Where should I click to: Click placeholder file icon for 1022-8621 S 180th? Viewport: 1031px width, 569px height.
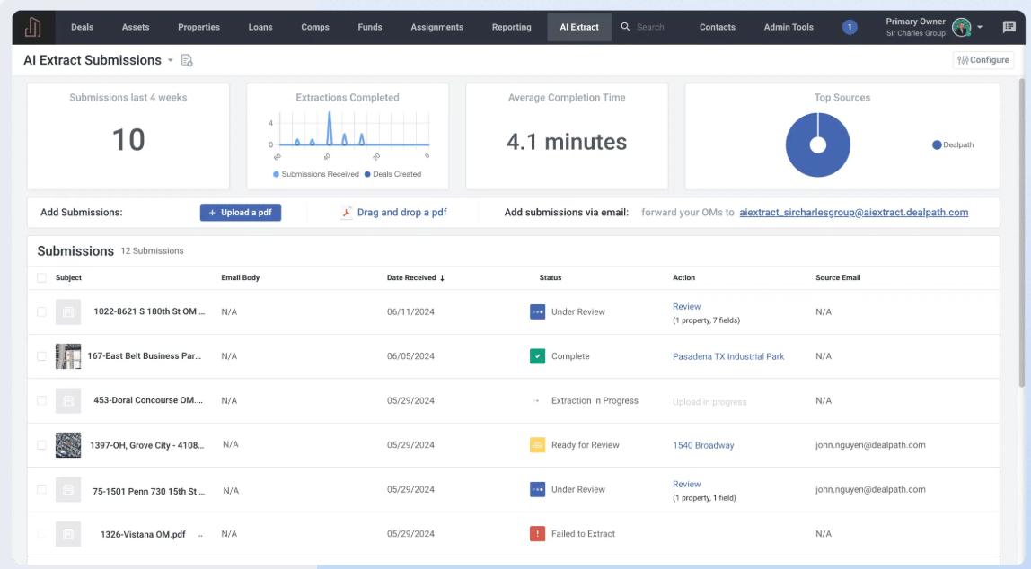[x=67, y=311]
